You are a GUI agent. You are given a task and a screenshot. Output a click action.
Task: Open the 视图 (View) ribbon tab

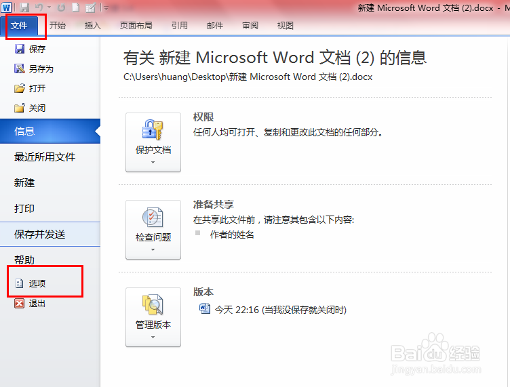(x=286, y=25)
